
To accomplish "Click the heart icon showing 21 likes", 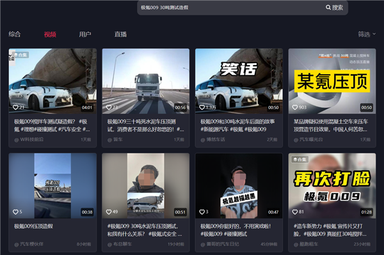I will tap(15, 107).
